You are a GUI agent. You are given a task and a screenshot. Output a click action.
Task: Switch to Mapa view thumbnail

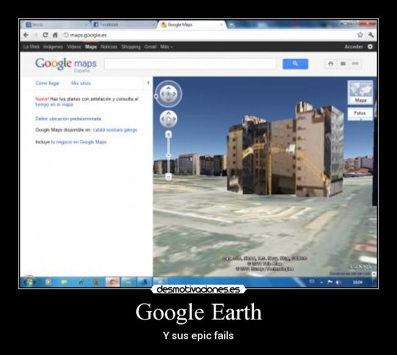coord(360,92)
